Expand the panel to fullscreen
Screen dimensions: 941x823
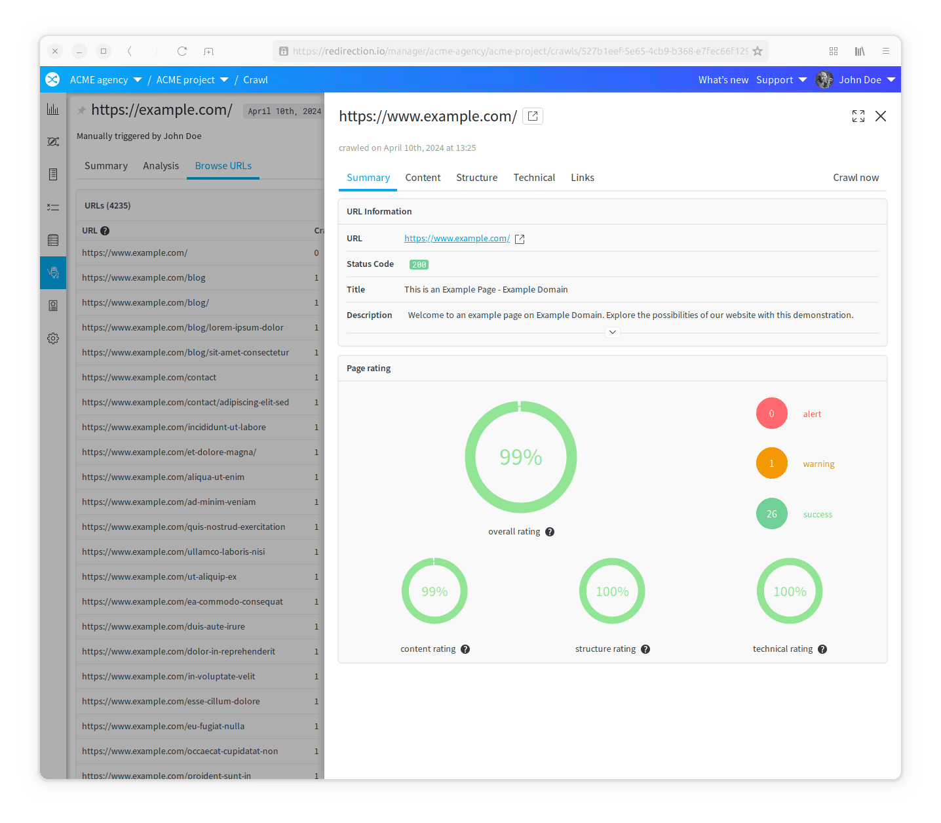[x=858, y=116]
